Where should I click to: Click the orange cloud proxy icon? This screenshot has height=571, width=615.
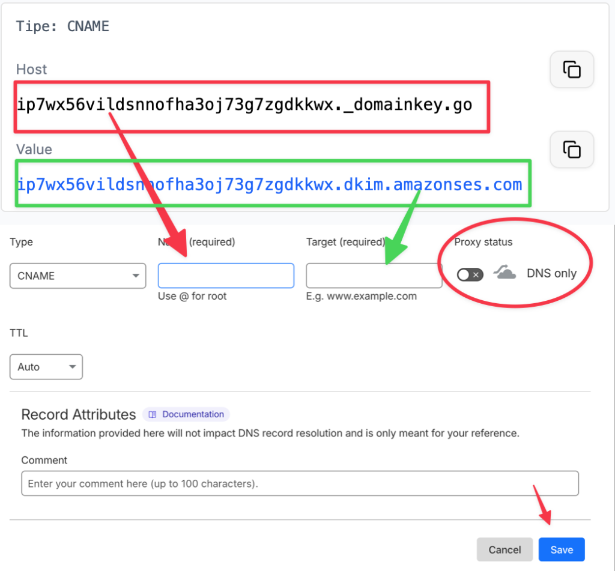(x=504, y=274)
